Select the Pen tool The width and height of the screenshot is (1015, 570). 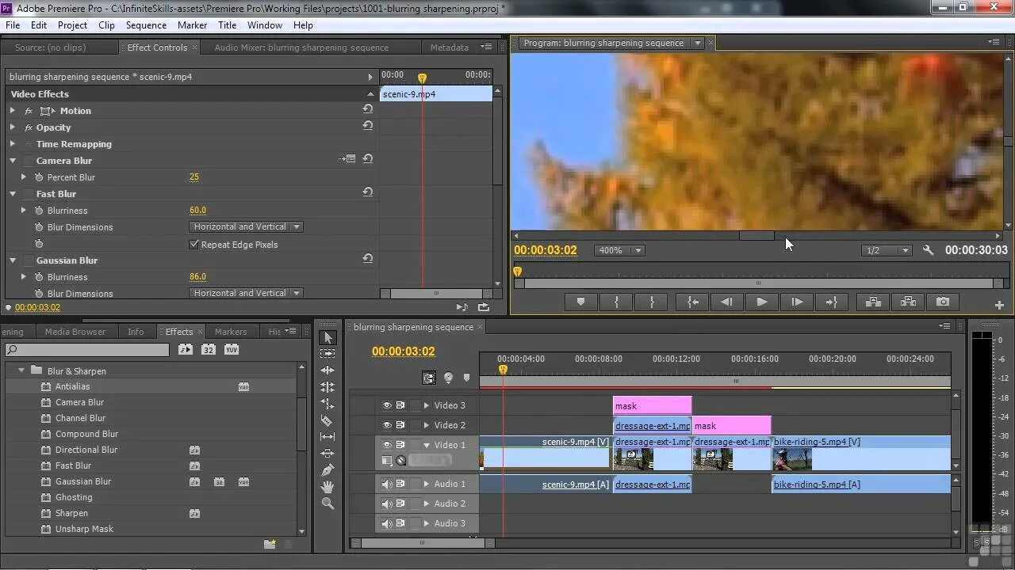click(327, 470)
